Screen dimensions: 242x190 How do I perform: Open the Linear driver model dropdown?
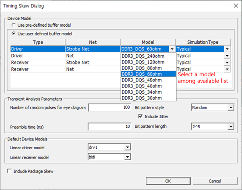click(127, 147)
